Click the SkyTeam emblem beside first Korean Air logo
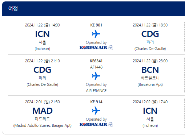 [x=111, y=47]
